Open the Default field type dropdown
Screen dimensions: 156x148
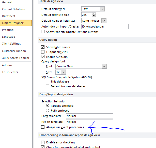(x=102, y=9)
